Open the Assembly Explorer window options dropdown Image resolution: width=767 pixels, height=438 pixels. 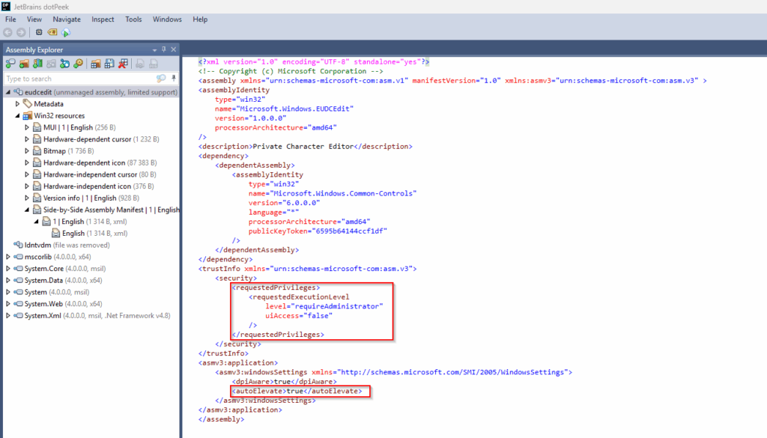pos(154,50)
